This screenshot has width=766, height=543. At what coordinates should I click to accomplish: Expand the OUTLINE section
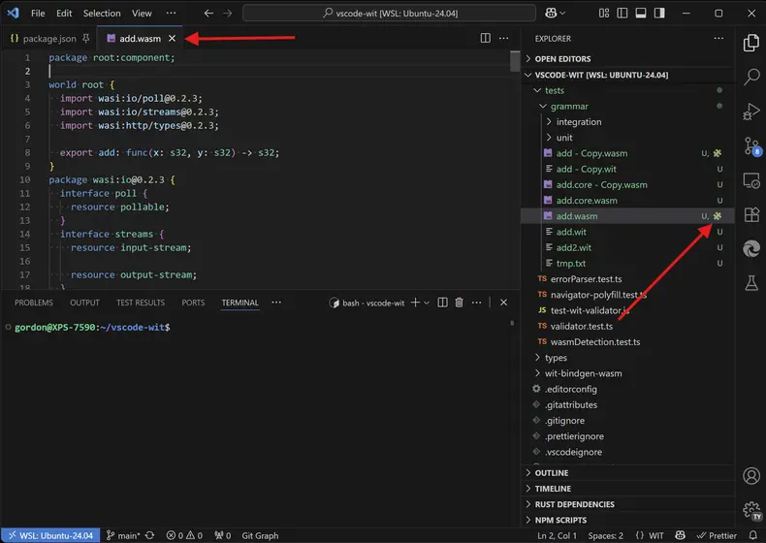pos(553,473)
